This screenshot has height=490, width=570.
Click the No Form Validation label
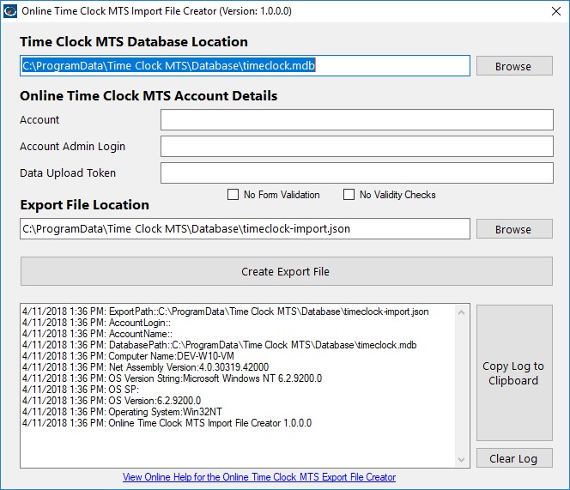[x=282, y=195]
